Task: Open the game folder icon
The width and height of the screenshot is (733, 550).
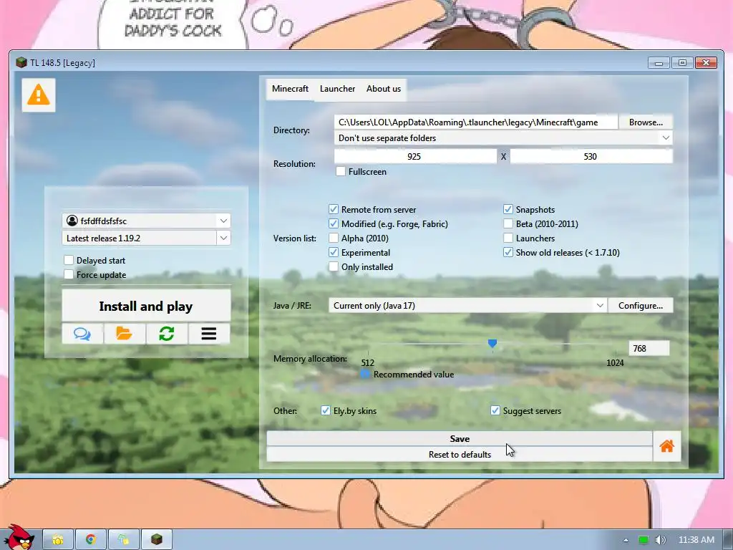Action: click(x=125, y=334)
